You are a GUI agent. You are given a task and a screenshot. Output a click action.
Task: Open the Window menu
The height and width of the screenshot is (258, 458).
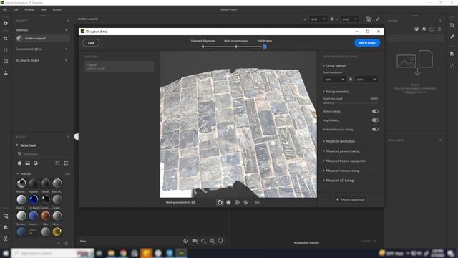[x=29, y=9]
